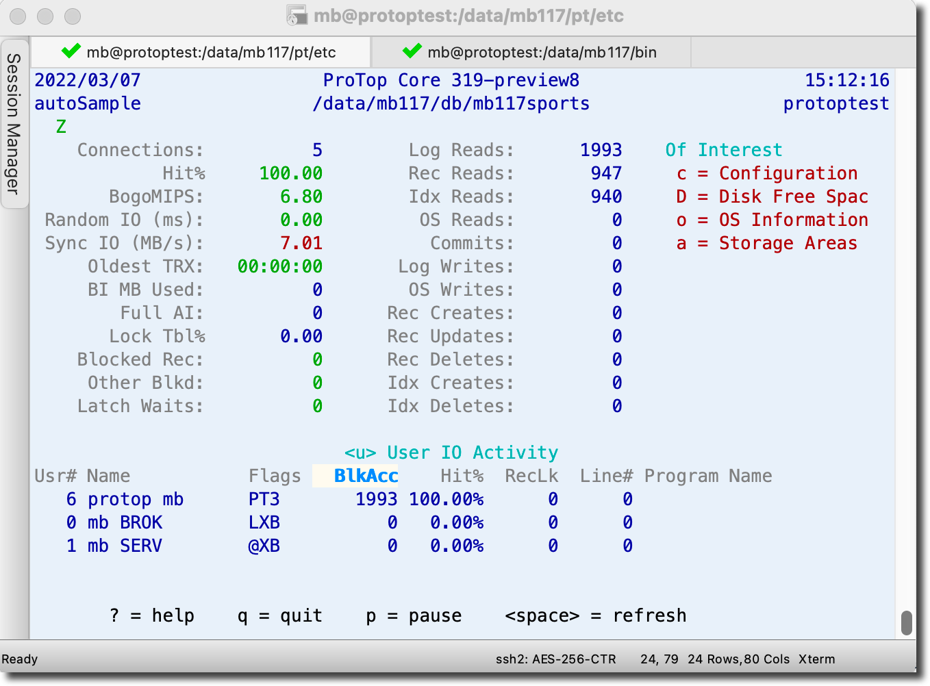The image size is (930, 686).
Task: Click the @XB flags value
Action: point(264,546)
